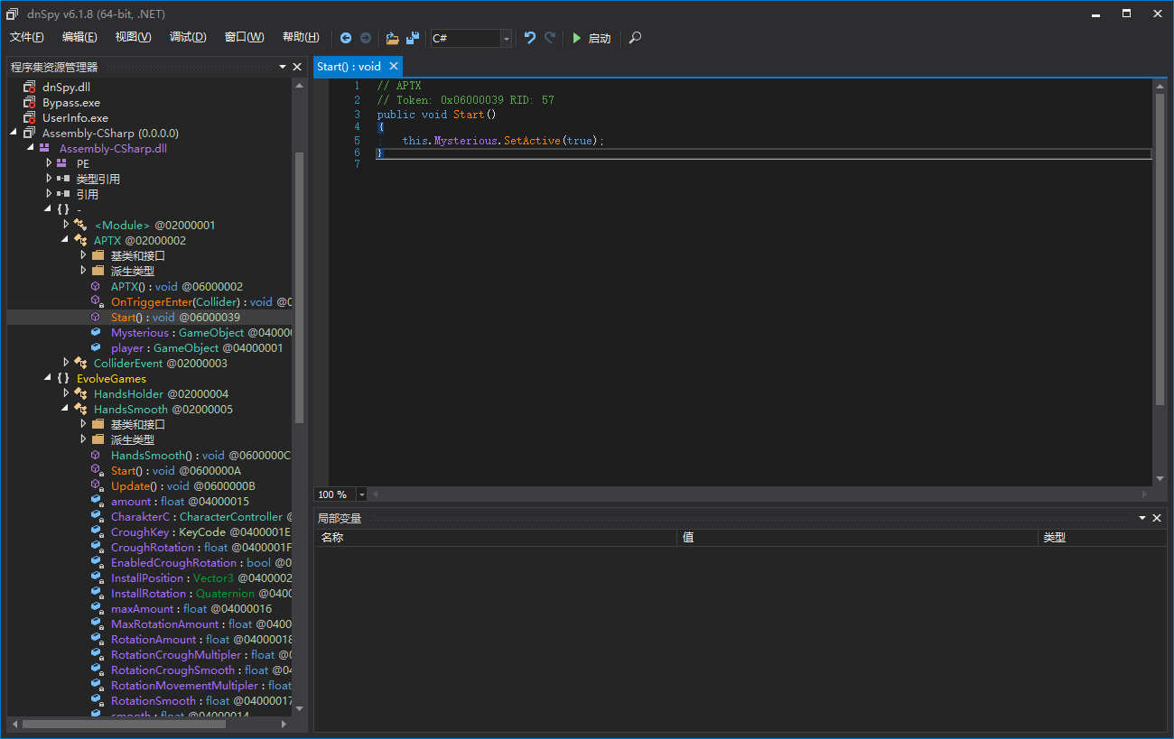Image resolution: width=1174 pixels, height=739 pixels.
Task: Click the Mysterious identifier in the code
Action: [x=466, y=141]
